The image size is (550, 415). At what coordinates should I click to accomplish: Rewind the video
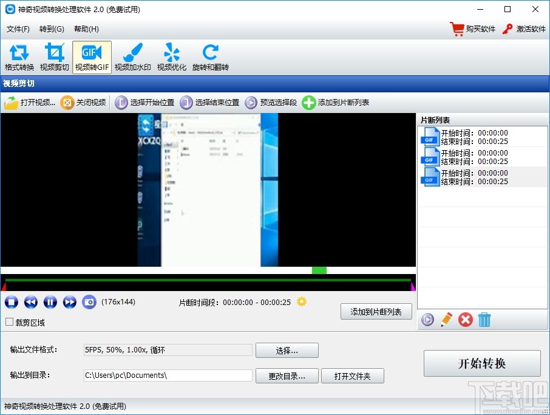click(x=31, y=302)
